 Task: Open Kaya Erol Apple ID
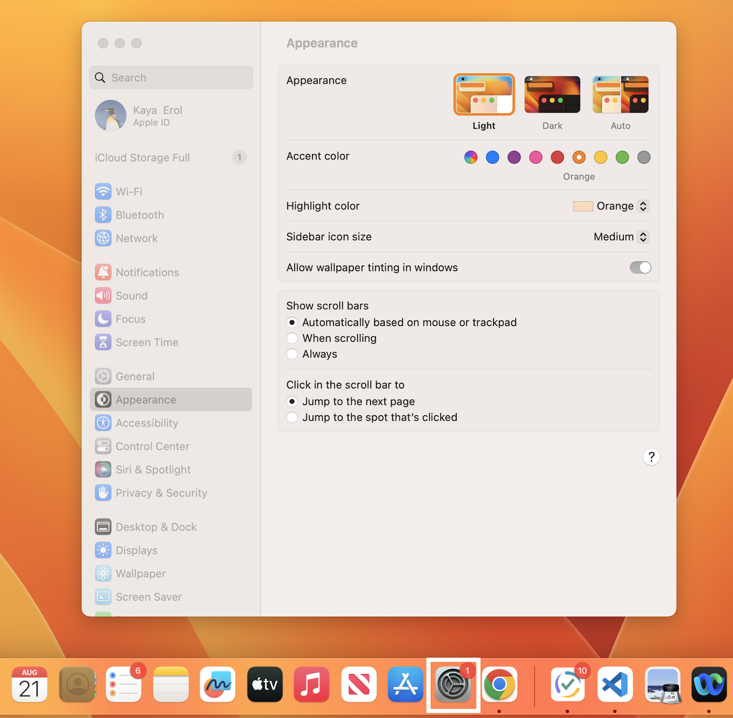[170, 115]
